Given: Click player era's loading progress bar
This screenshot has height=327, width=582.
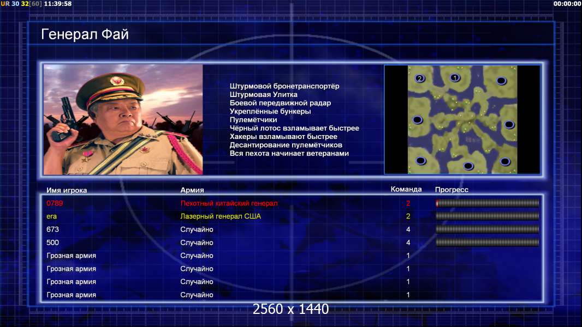Looking at the screenshot, I should tap(487, 216).
